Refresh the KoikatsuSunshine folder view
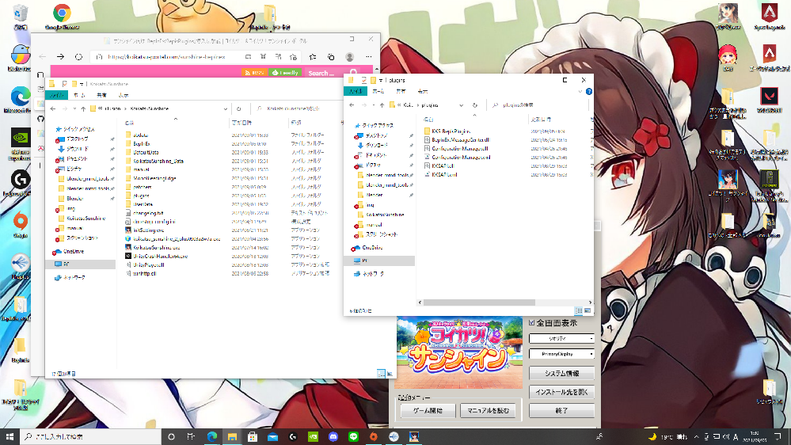Viewport: 791px width, 445px height. pos(238,108)
